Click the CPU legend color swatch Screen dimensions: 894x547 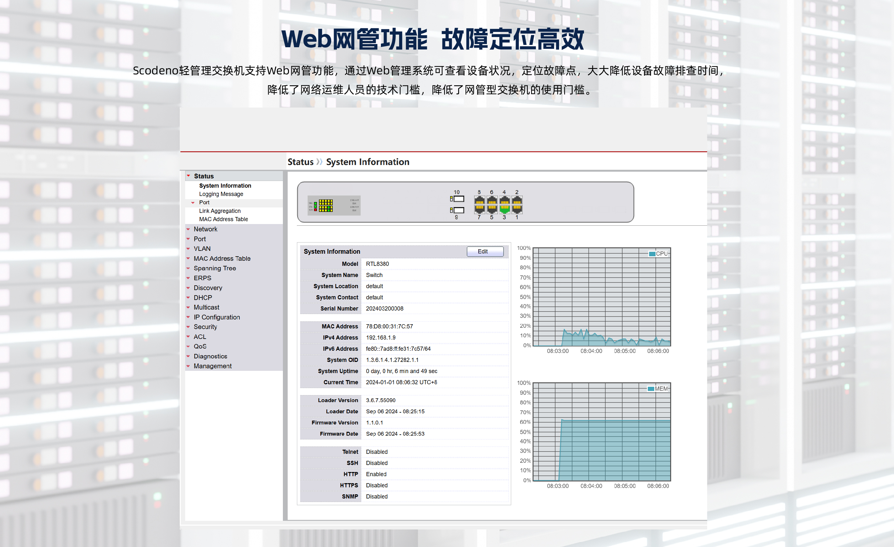pyautogui.click(x=652, y=254)
